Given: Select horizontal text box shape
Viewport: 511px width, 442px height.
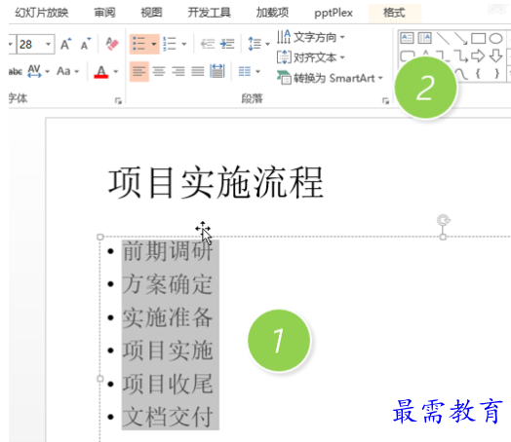Looking at the screenshot, I should pos(407,38).
